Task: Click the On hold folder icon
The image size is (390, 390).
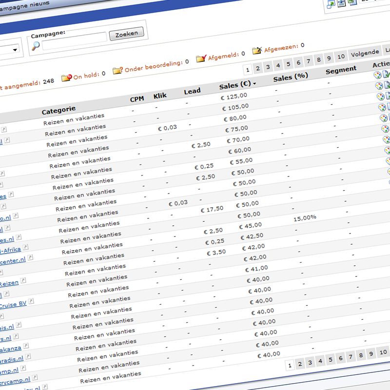Action: pos(67,78)
